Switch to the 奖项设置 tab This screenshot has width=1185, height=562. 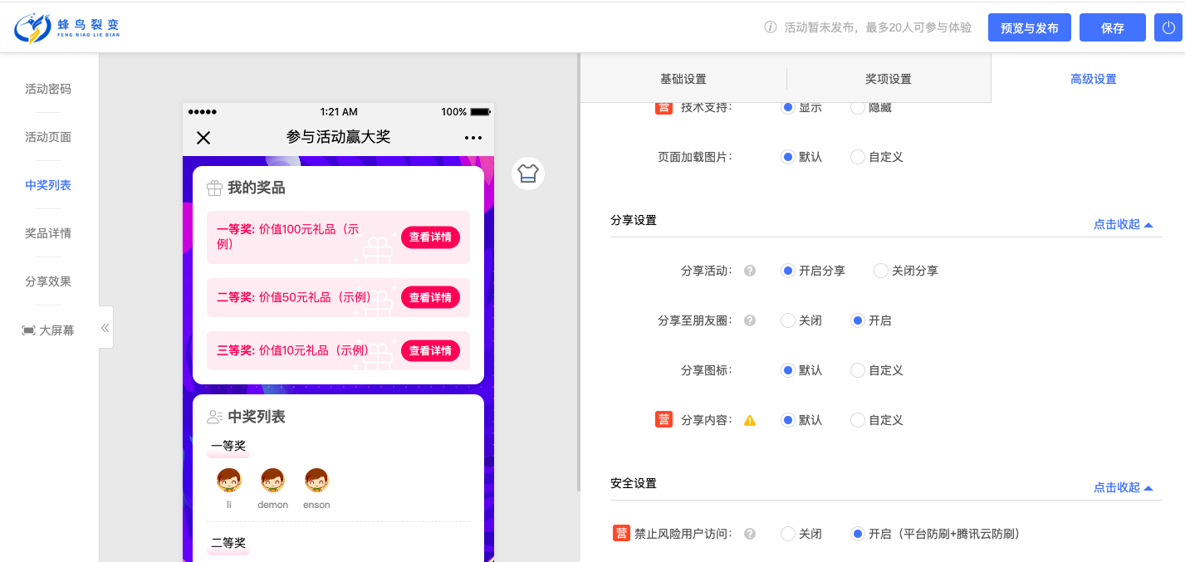pos(888,79)
